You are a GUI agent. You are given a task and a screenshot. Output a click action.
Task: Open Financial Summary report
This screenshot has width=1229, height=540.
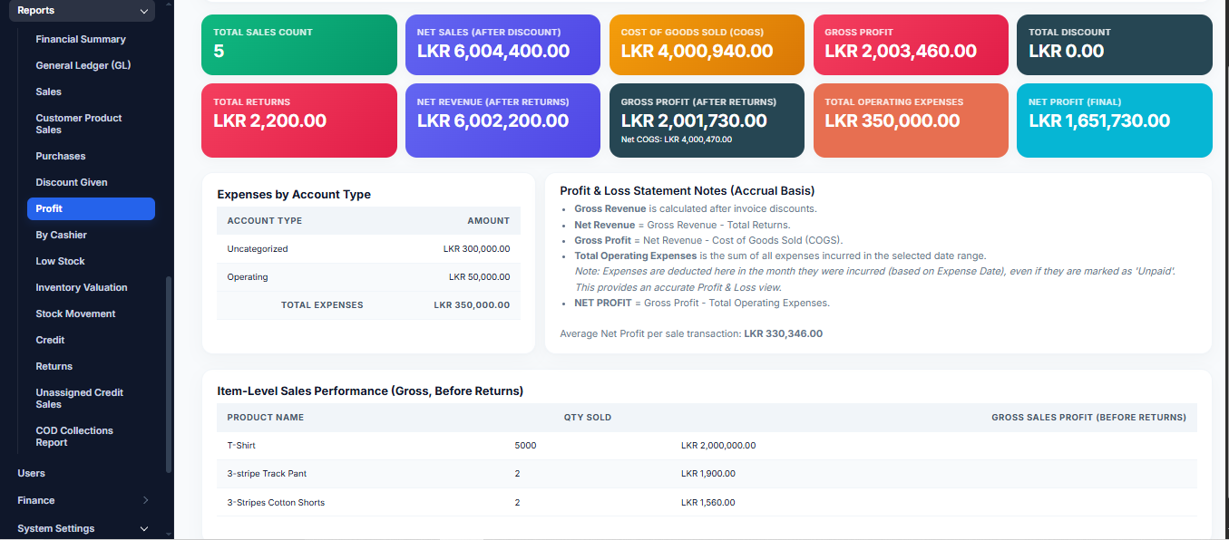pyautogui.click(x=81, y=39)
